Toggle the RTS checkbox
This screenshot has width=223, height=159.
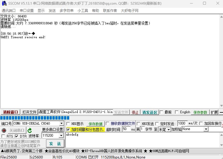pos(3,136)
